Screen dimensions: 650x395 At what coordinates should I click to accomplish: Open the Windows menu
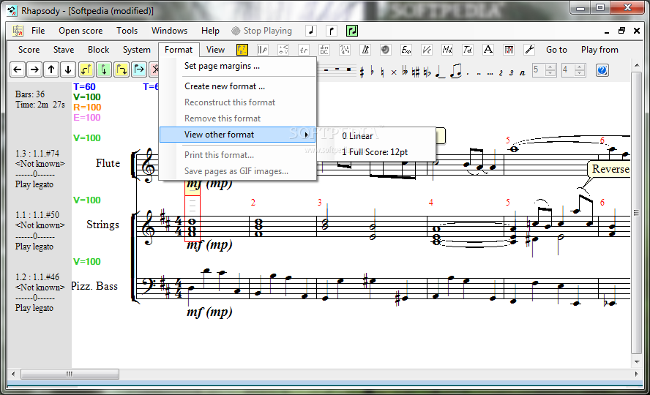[169, 31]
